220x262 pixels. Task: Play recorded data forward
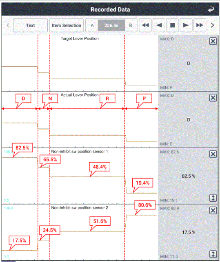coord(186,25)
